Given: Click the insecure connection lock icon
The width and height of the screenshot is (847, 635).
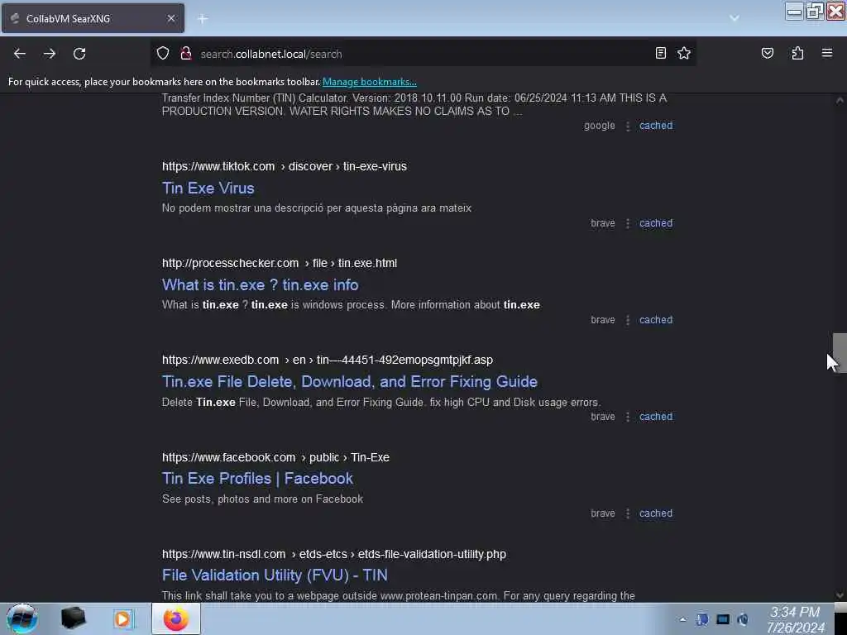Looking at the screenshot, I should [x=186, y=54].
